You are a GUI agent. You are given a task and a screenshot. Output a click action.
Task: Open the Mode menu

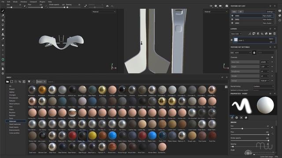pyautogui.click(x=15, y=2)
